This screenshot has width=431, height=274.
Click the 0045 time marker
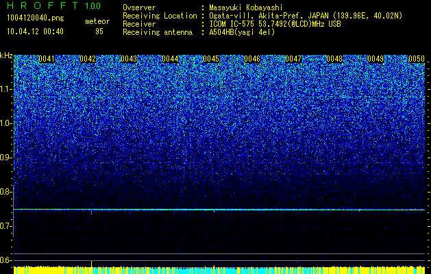[211, 59]
